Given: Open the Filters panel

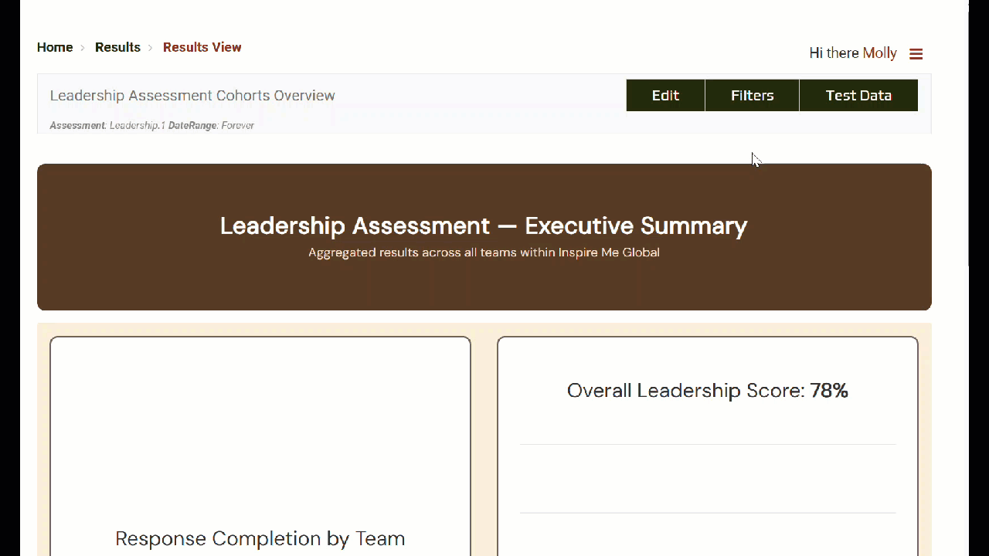Looking at the screenshot, I should pyautogui.click(x=752, y=96).
